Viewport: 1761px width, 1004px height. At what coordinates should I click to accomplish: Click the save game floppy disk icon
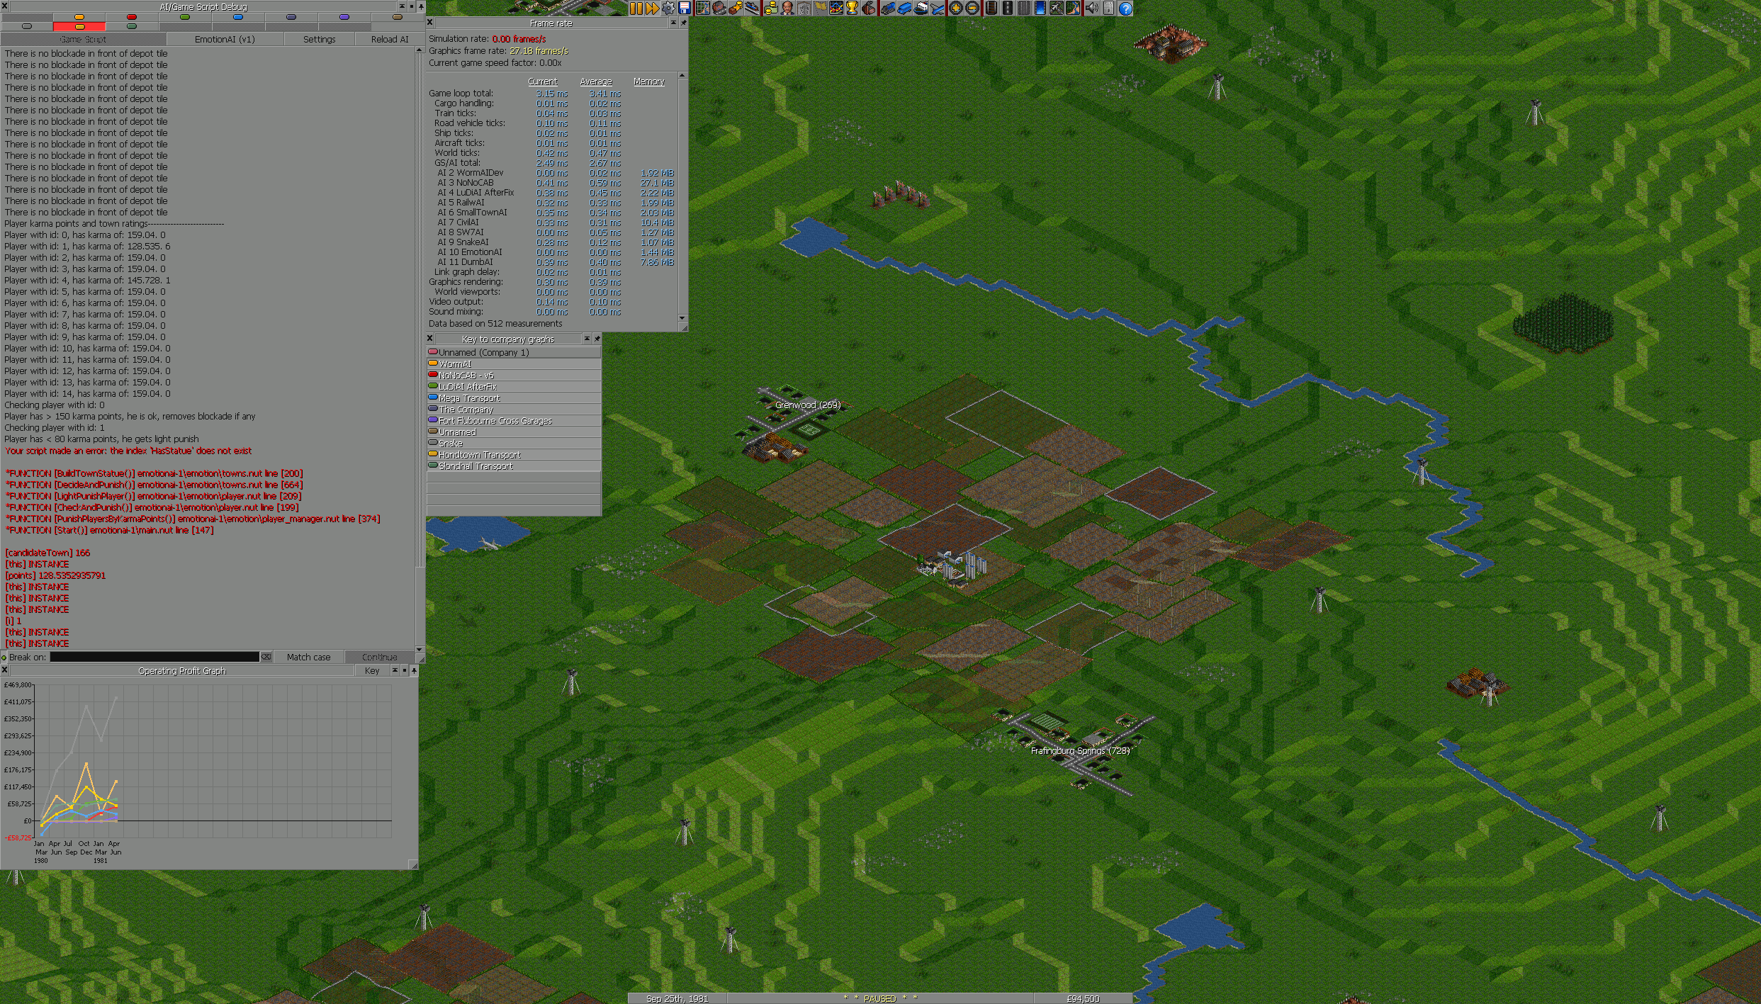pyautogui.click(x=685, y=9)
